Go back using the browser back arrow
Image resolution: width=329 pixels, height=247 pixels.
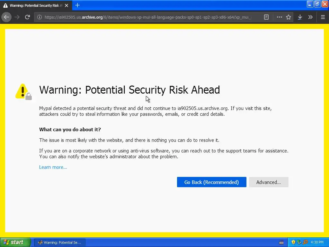[x=6, y=17]
